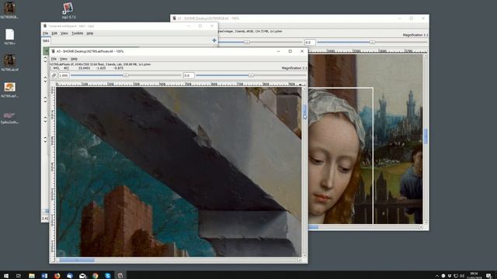The image size is (497, 279).
Task: Click the workspace window title icon
Action: pyautogui.click(x=45, y=26)
